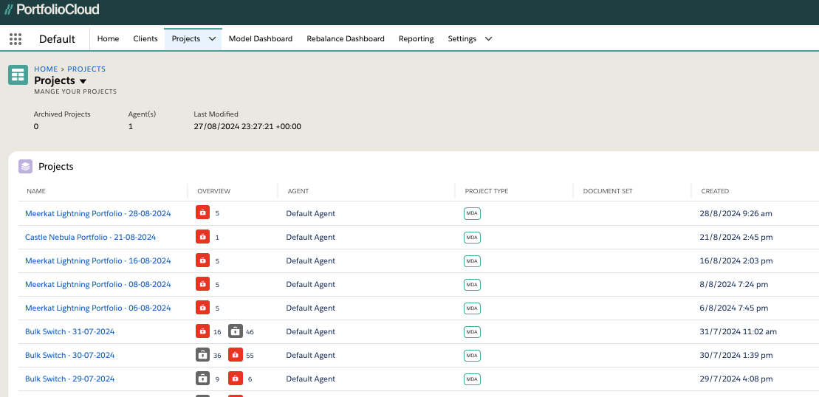The width and height of the screenshot is (819, 397).
Task: Expand the Projects tab dropdown chevron
Action: 213,39
